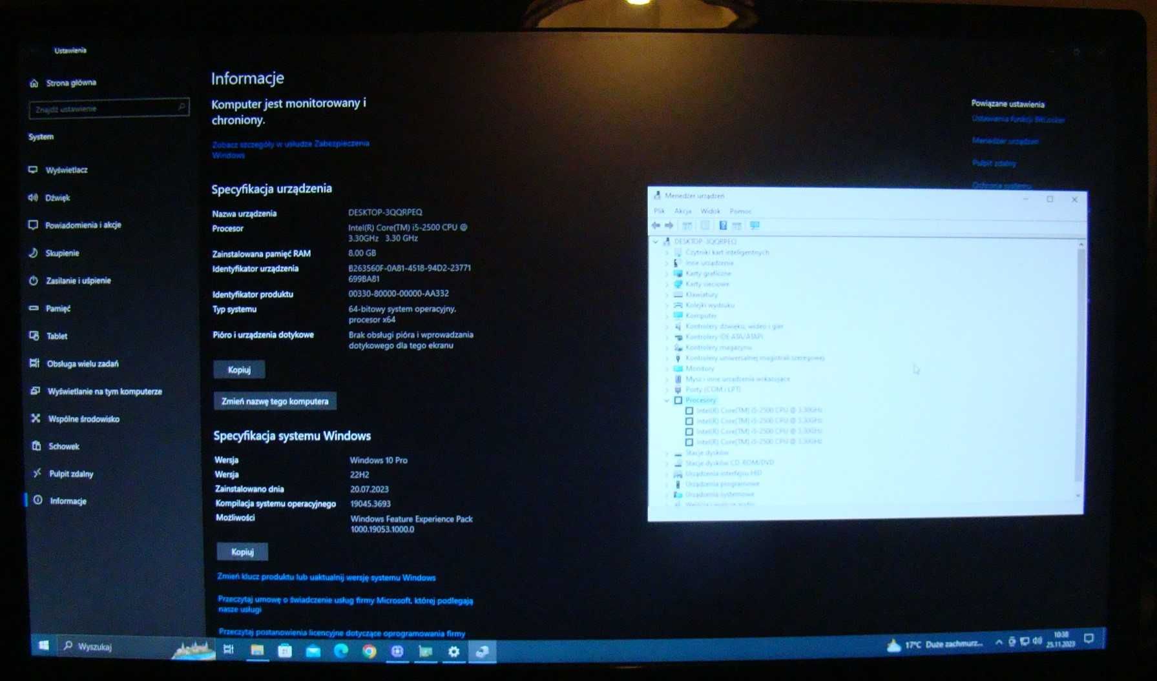Select Tablet in Settings sidebar
Viewport: 1157px width, 681px height.
click(x=57, y=336)
